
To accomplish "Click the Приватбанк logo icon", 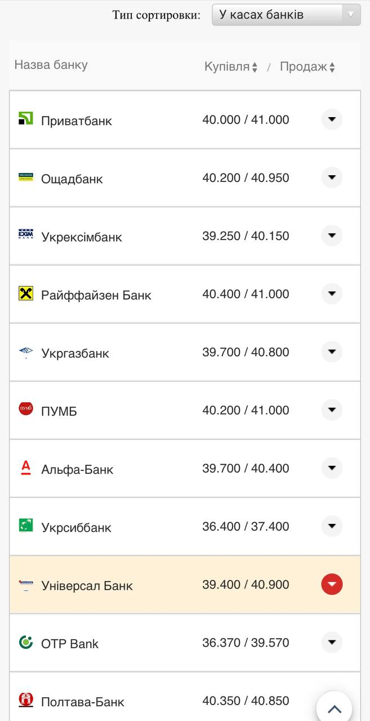I will click(26, 119).
